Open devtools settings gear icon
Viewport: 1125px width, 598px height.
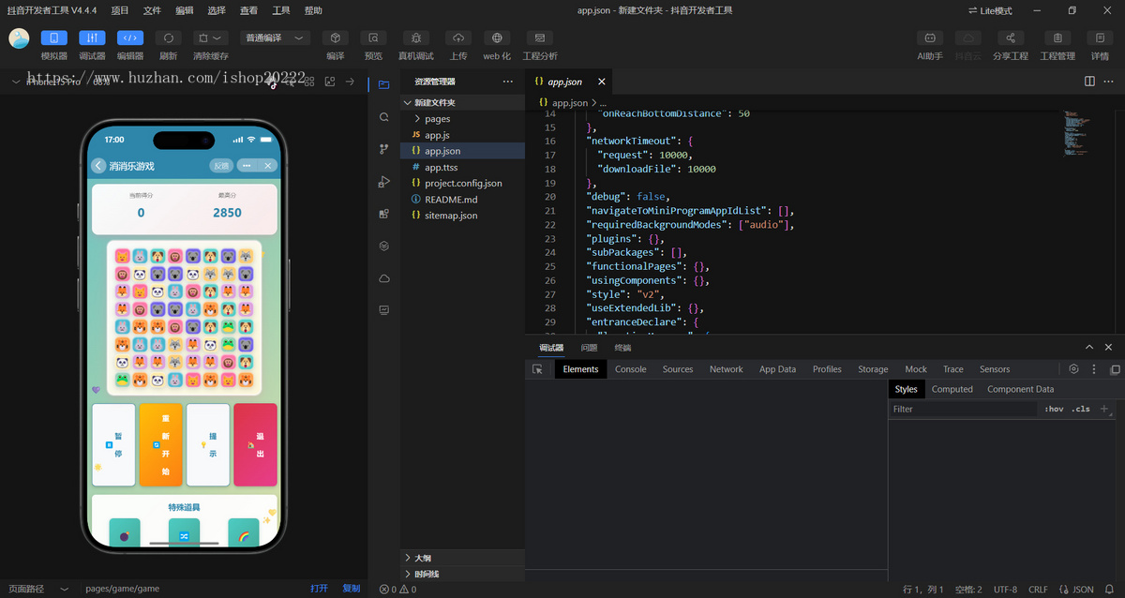coord(1074,369)
